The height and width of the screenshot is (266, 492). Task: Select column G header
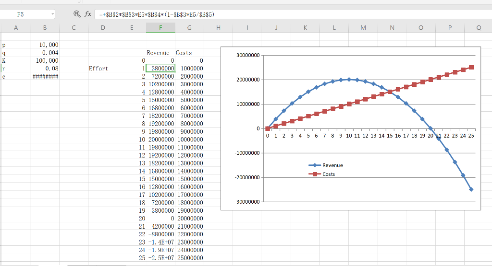point(189,27)
